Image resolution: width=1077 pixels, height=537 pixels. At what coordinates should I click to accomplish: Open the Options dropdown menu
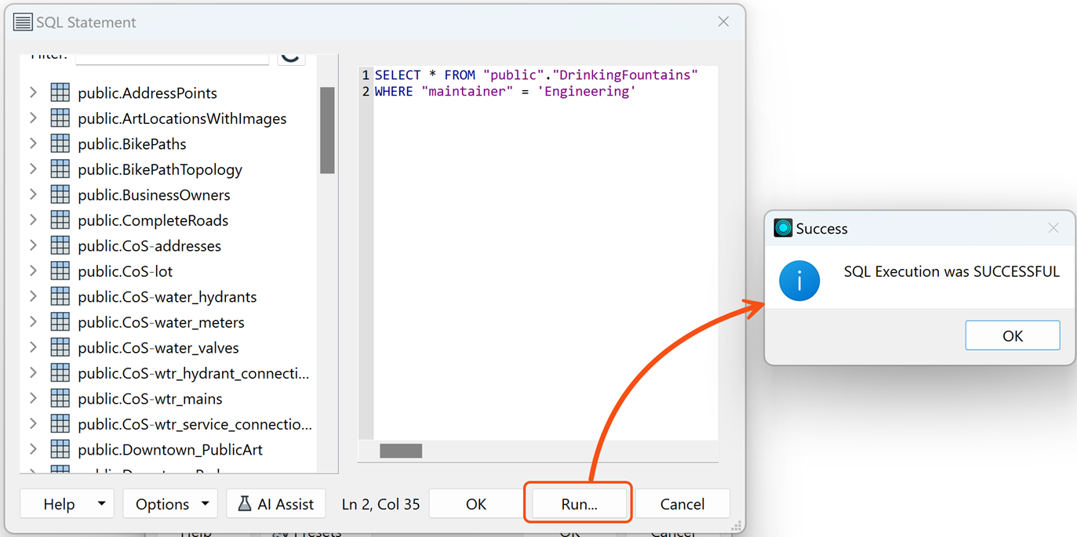(170, 504)
